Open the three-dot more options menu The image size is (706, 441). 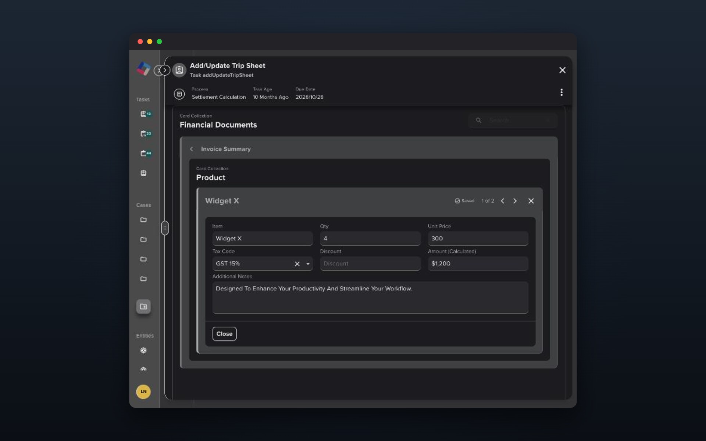point(561,92)
